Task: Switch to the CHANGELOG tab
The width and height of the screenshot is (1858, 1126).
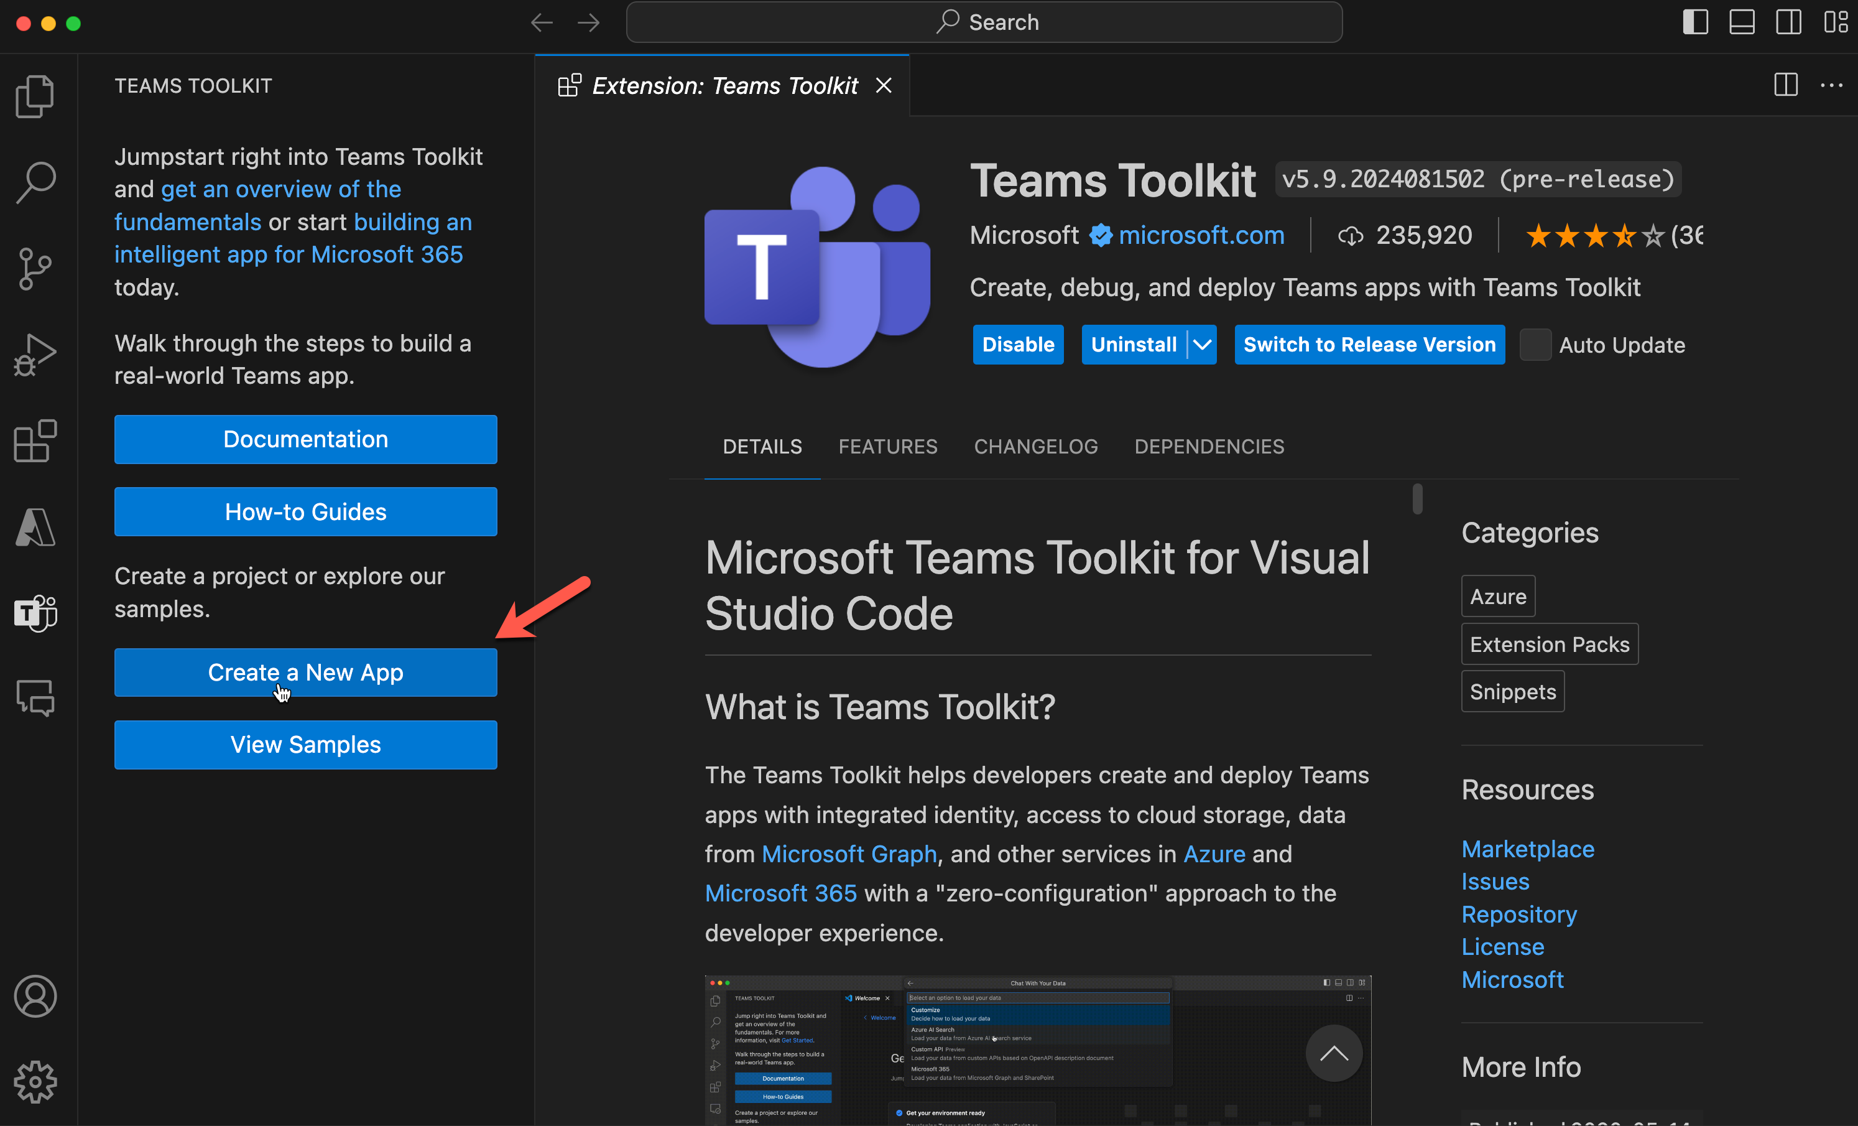Action: point(1035,446)
